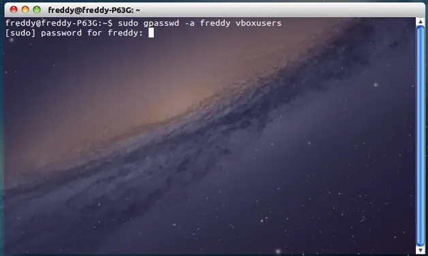Click the 'sudo gpasswd -a freddy vboxusers' command text
Screen dimensions: 428x256
coord(200,23)
